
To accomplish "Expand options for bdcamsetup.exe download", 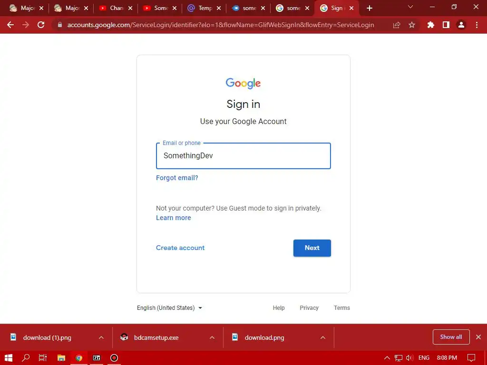I will point(212,337).
